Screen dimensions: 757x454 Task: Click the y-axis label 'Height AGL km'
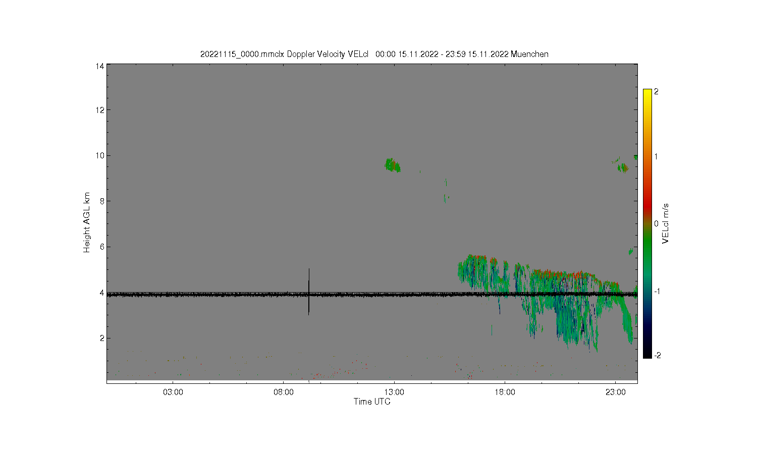coord(87,222)
